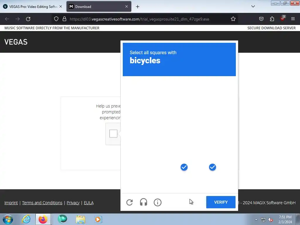Open the Privacy link

(x=73, y=203)
